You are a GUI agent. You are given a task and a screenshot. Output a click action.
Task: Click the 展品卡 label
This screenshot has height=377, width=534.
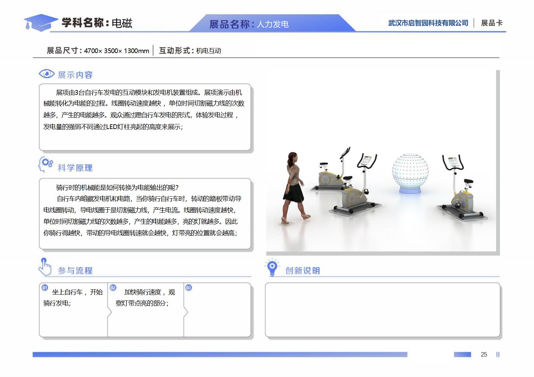coord(492,23)
